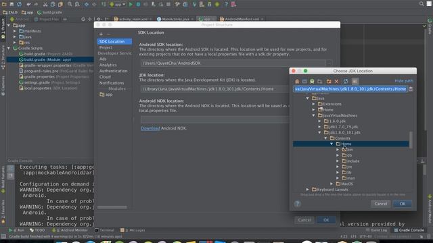Viewport: 433px width, 243px height.
Task: Click the Search Everywhere magnifier top right
Action: (x=421, y=3)
